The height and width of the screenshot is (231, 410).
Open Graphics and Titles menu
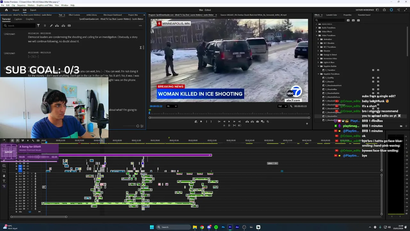coord(45,5)
